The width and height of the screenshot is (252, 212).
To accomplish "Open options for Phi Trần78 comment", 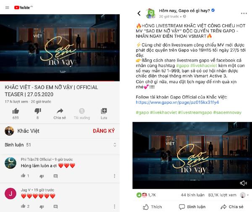I will pyautogui.click(x=114, y=176).
